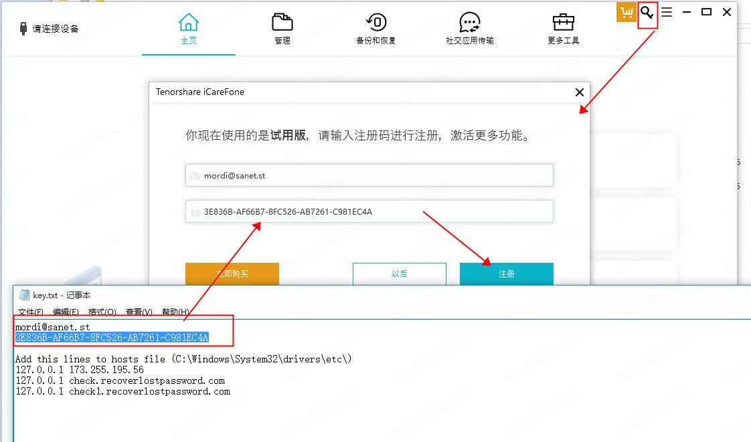Viewport: 751px width, 442px height.
Task: Click 'check1.recoverlostpassword.com' line in Notepad
Action: (x=122, y=391)
